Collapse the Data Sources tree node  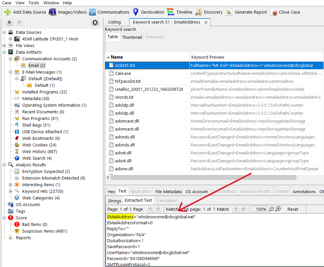4,32
